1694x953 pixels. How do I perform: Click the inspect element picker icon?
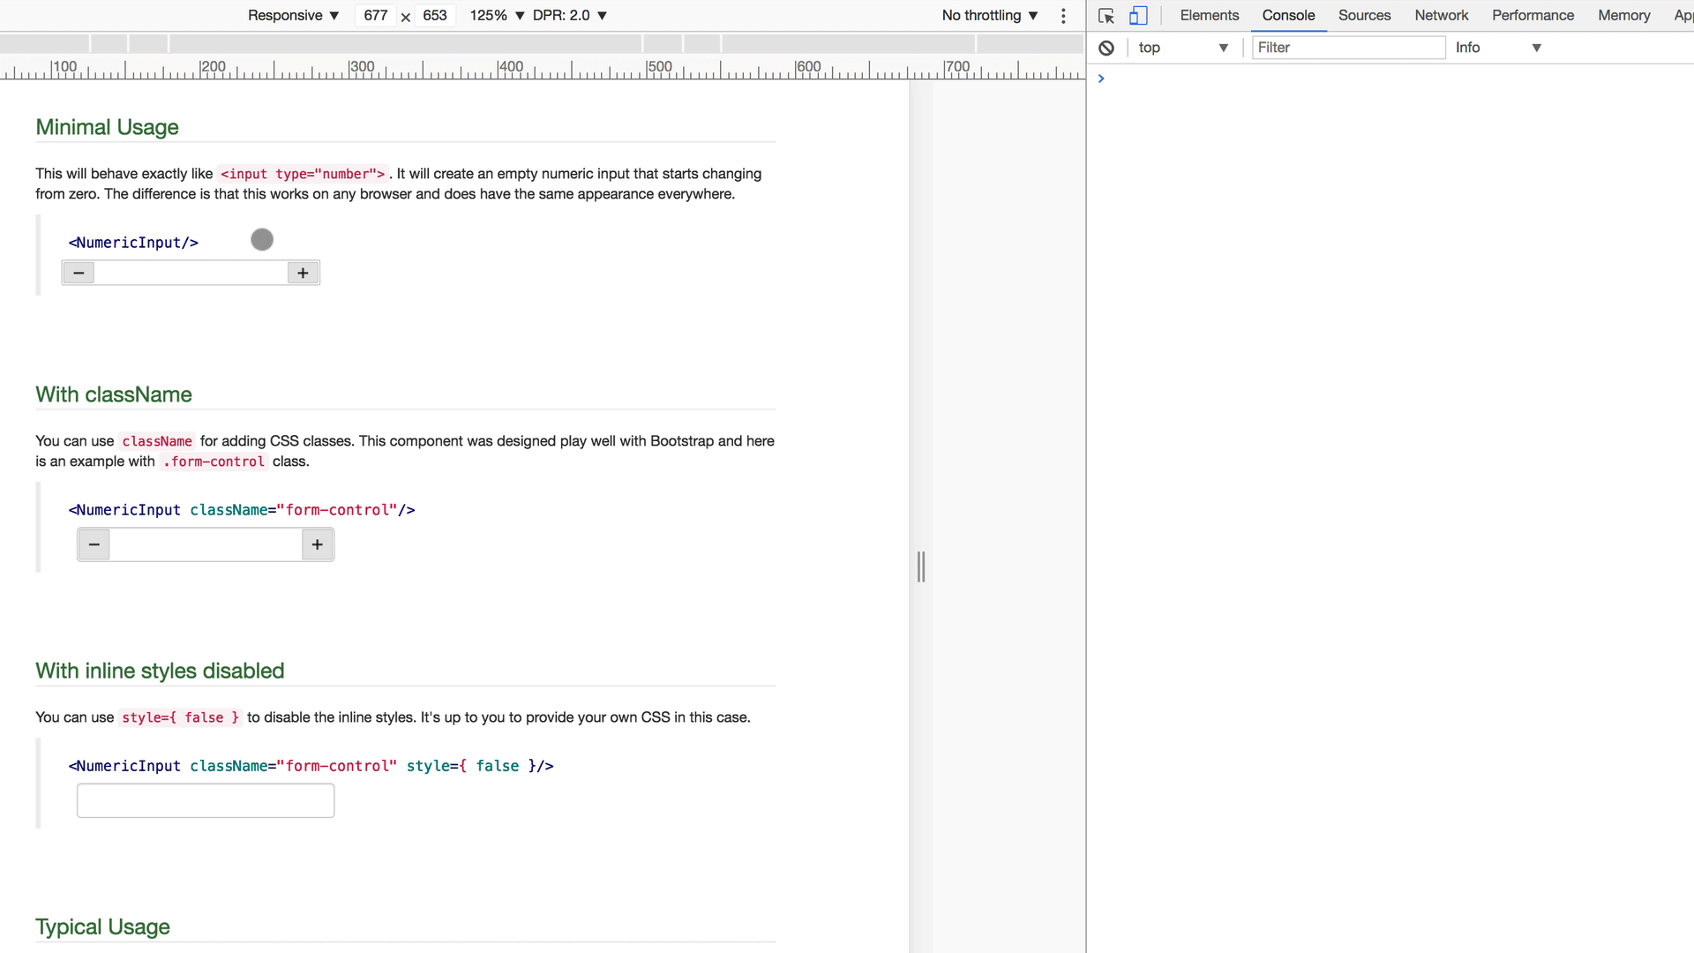click(x=1106, y=16)
